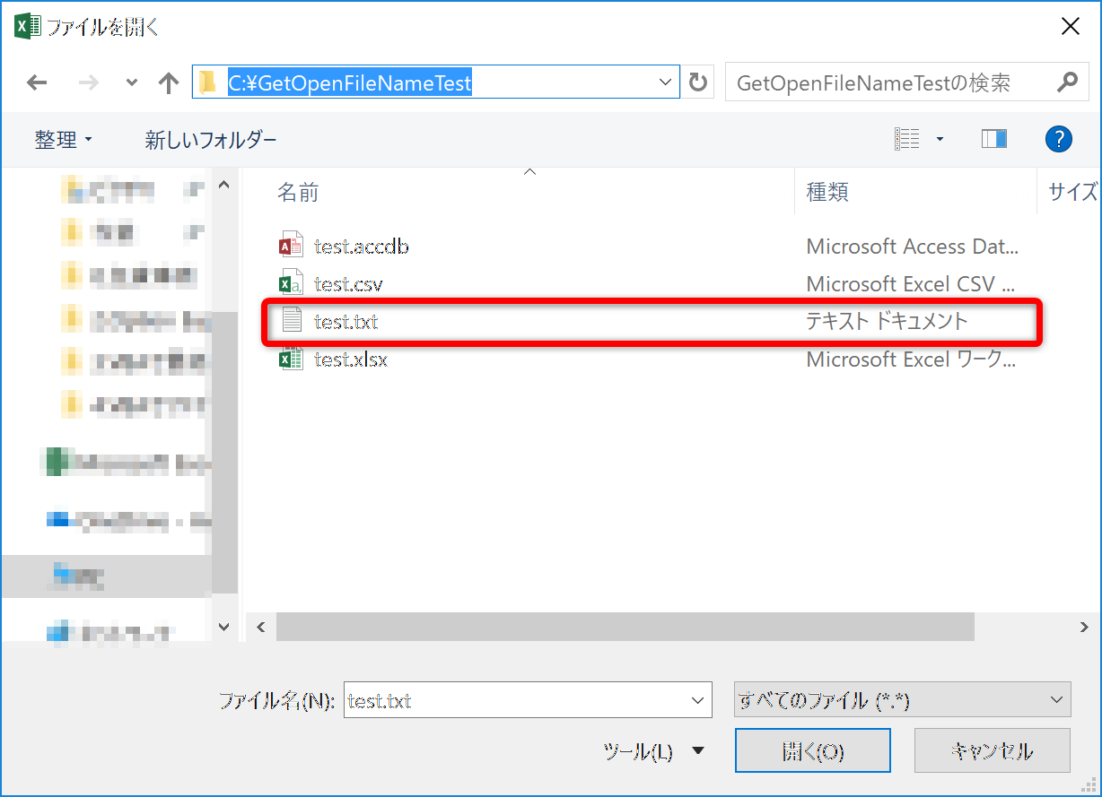The image size is (1102, 797).
Task: Open the Help question mark icon
Action: (1059, 139)
